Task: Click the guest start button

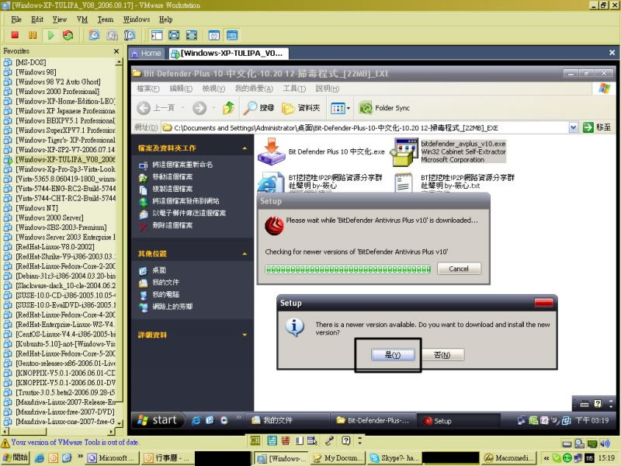Action: point(158,420)
